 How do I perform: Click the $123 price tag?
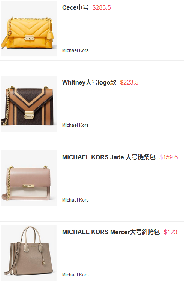tap(170, 232)
